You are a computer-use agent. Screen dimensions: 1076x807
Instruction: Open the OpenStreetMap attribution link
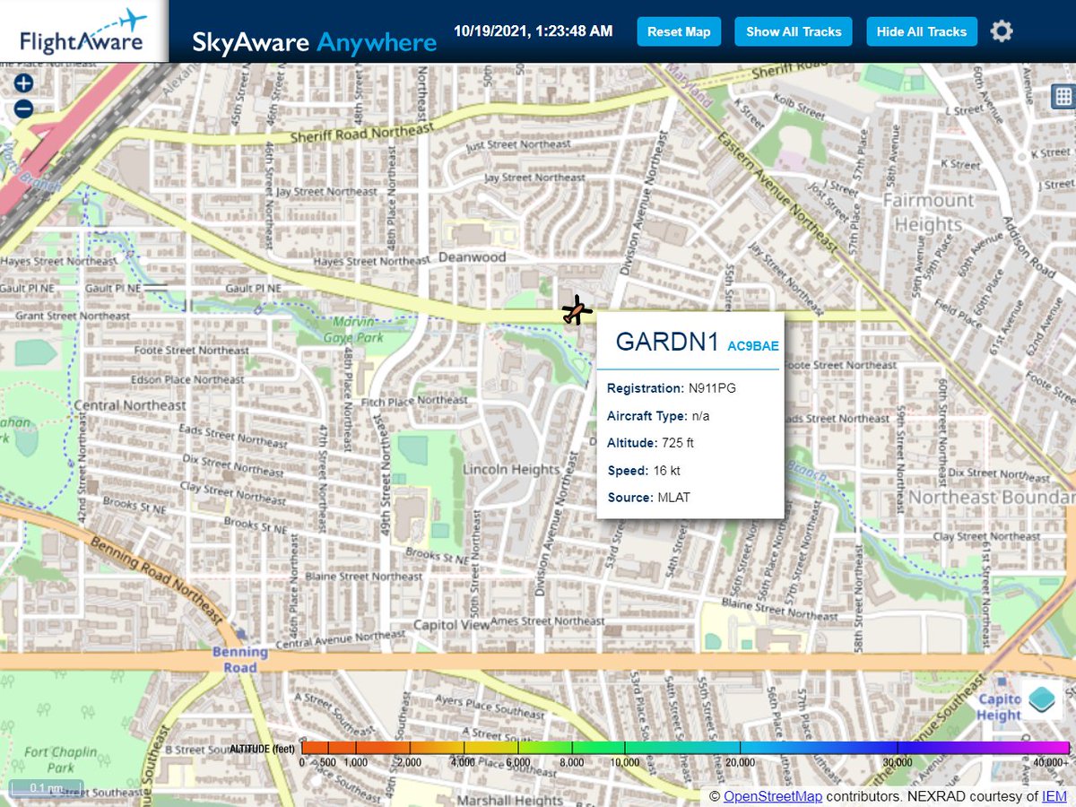773,796
